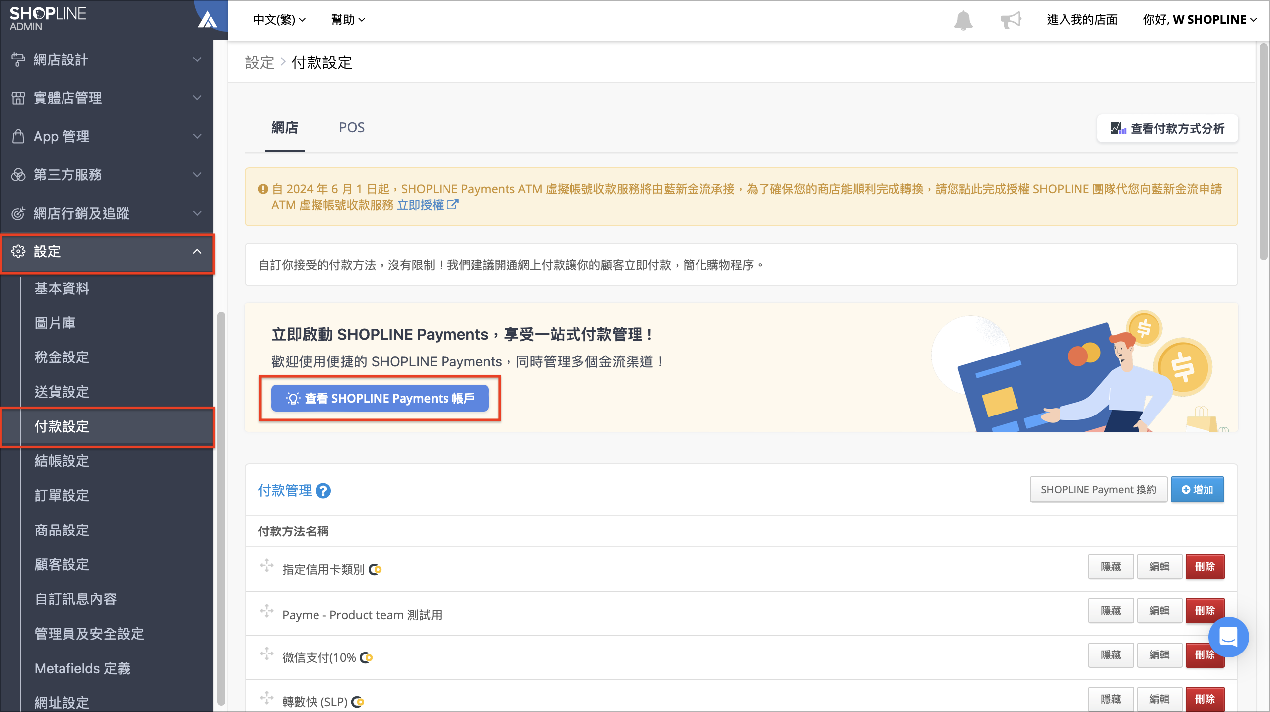Open the notification bell icon
1270x712 pixels.
[963, 20]
